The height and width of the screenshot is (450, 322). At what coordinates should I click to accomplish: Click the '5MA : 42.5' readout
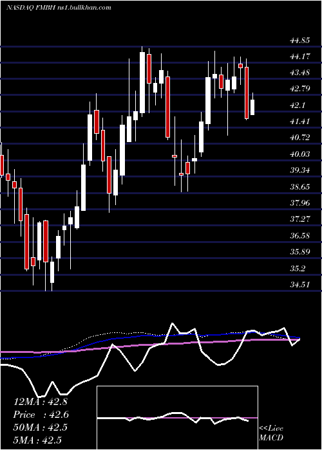click(x=37, y=440)
